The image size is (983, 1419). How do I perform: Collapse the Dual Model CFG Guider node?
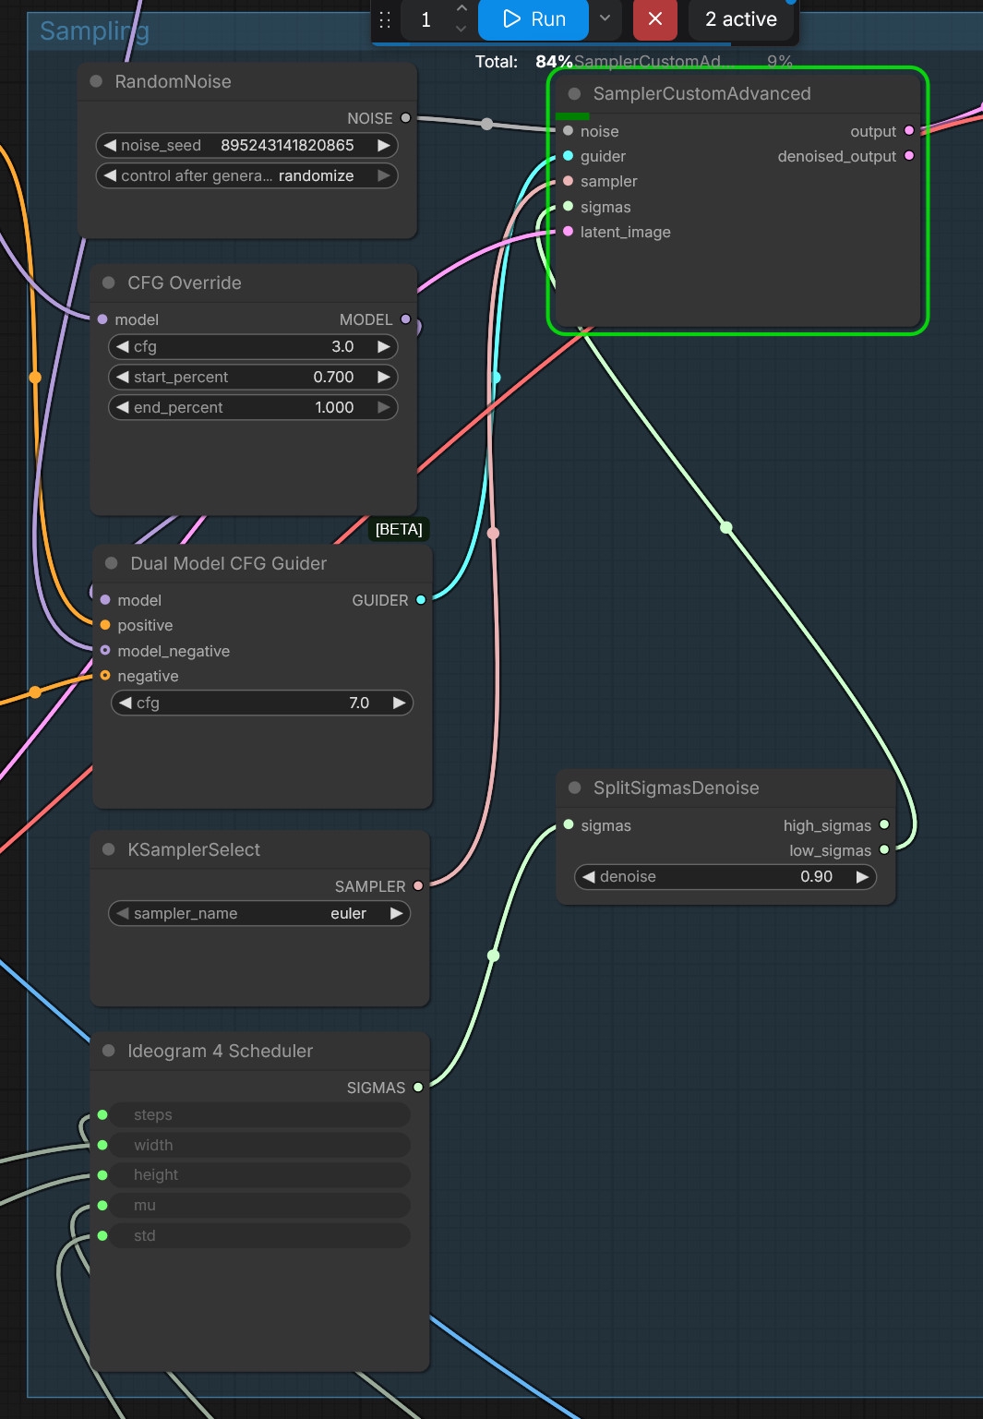[x=112, y=563]
